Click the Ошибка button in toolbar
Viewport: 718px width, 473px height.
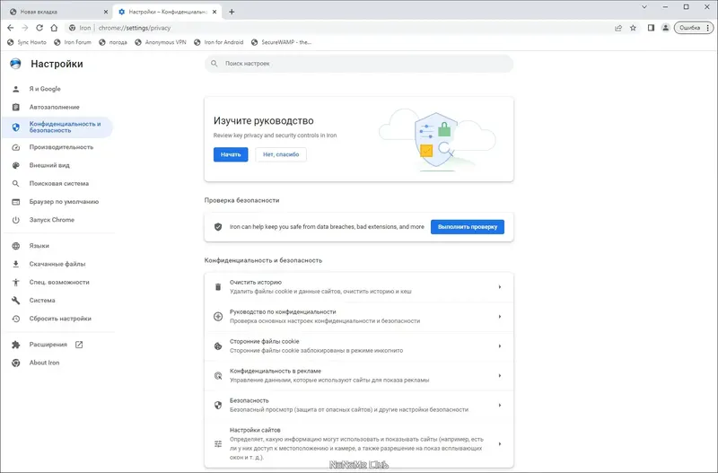[694, 28]
